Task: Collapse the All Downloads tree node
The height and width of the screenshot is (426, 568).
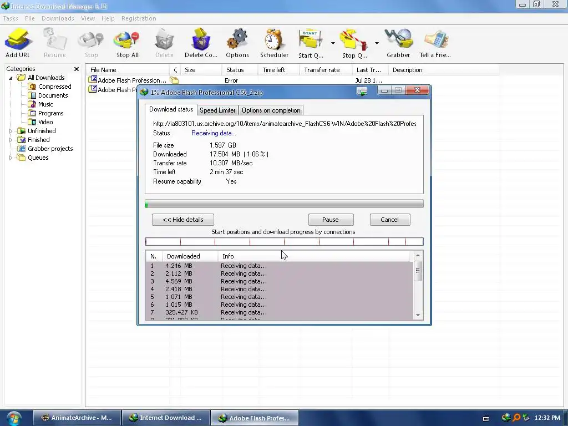Action: tap(11, 78)
